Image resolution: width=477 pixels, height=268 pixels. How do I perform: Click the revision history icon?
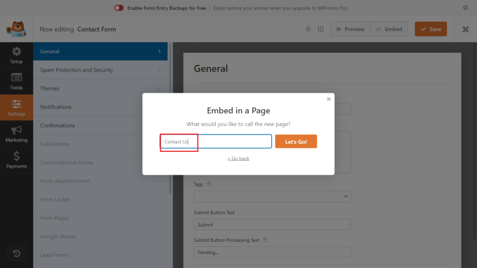(16, 254)
